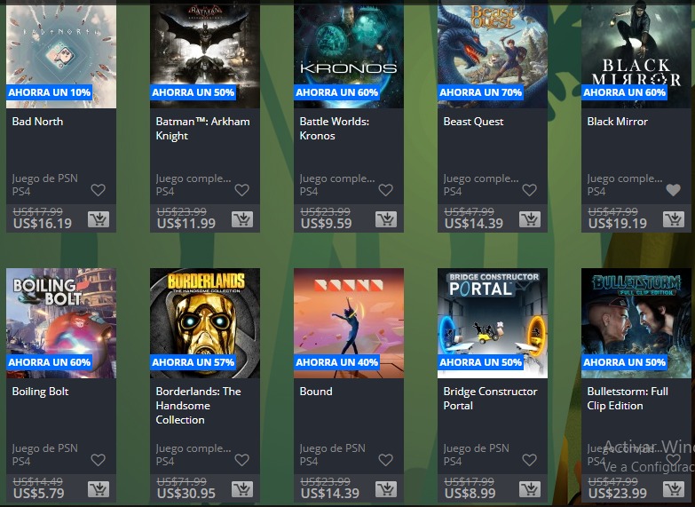
Task: Add Bad North to cart
Action: [x=99, y=219]
